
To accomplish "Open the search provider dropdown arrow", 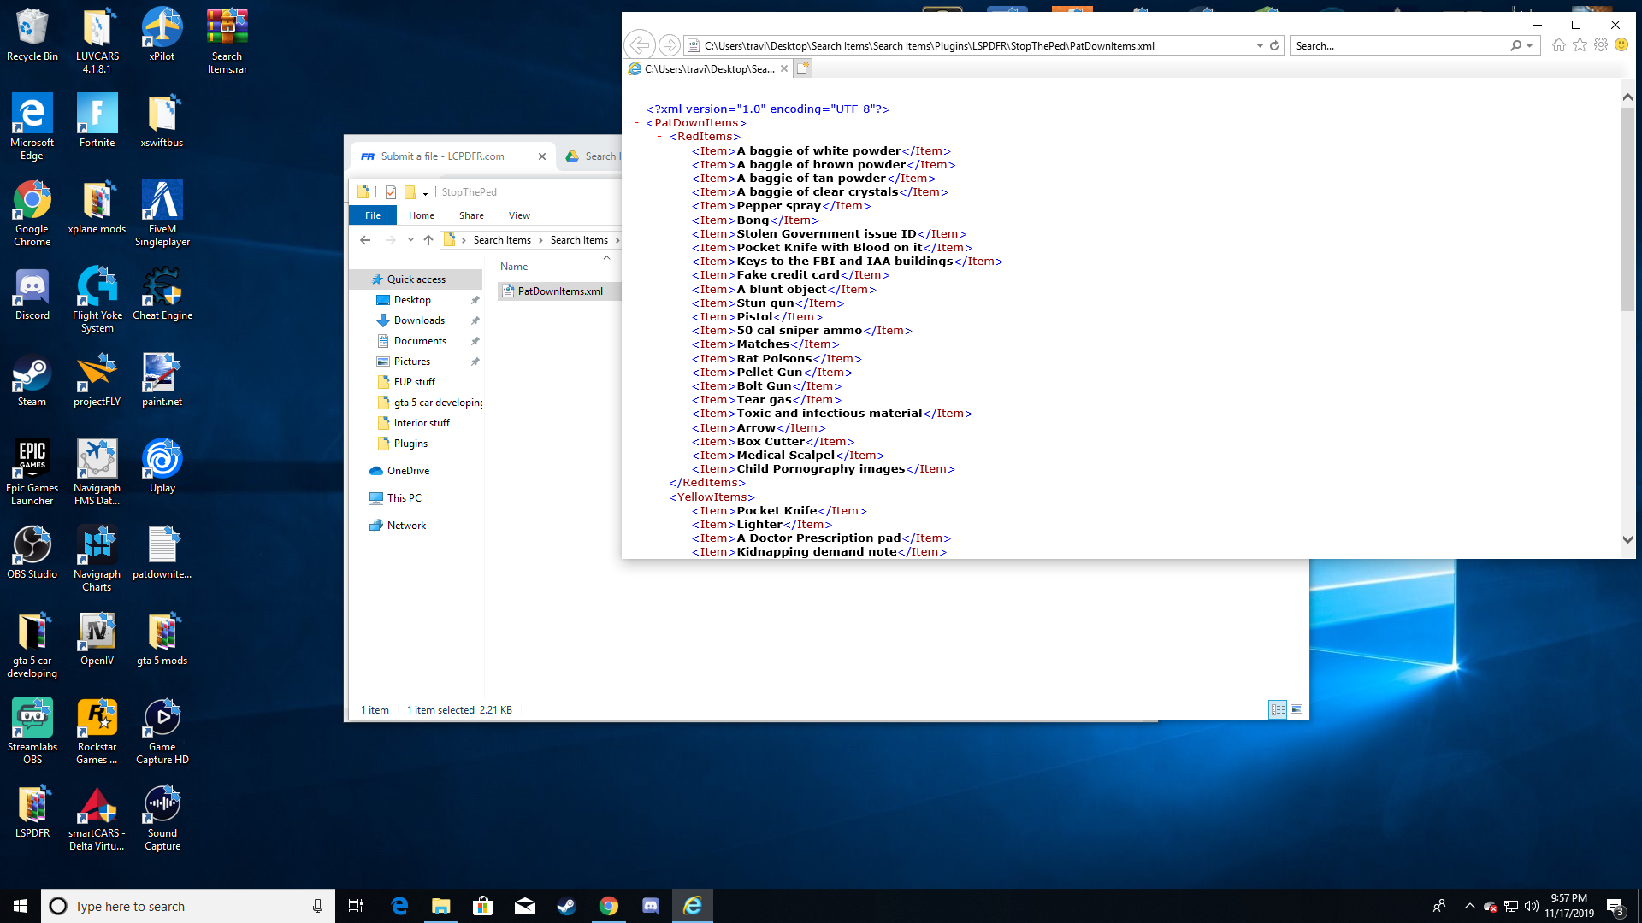I will coord(1529,46).
